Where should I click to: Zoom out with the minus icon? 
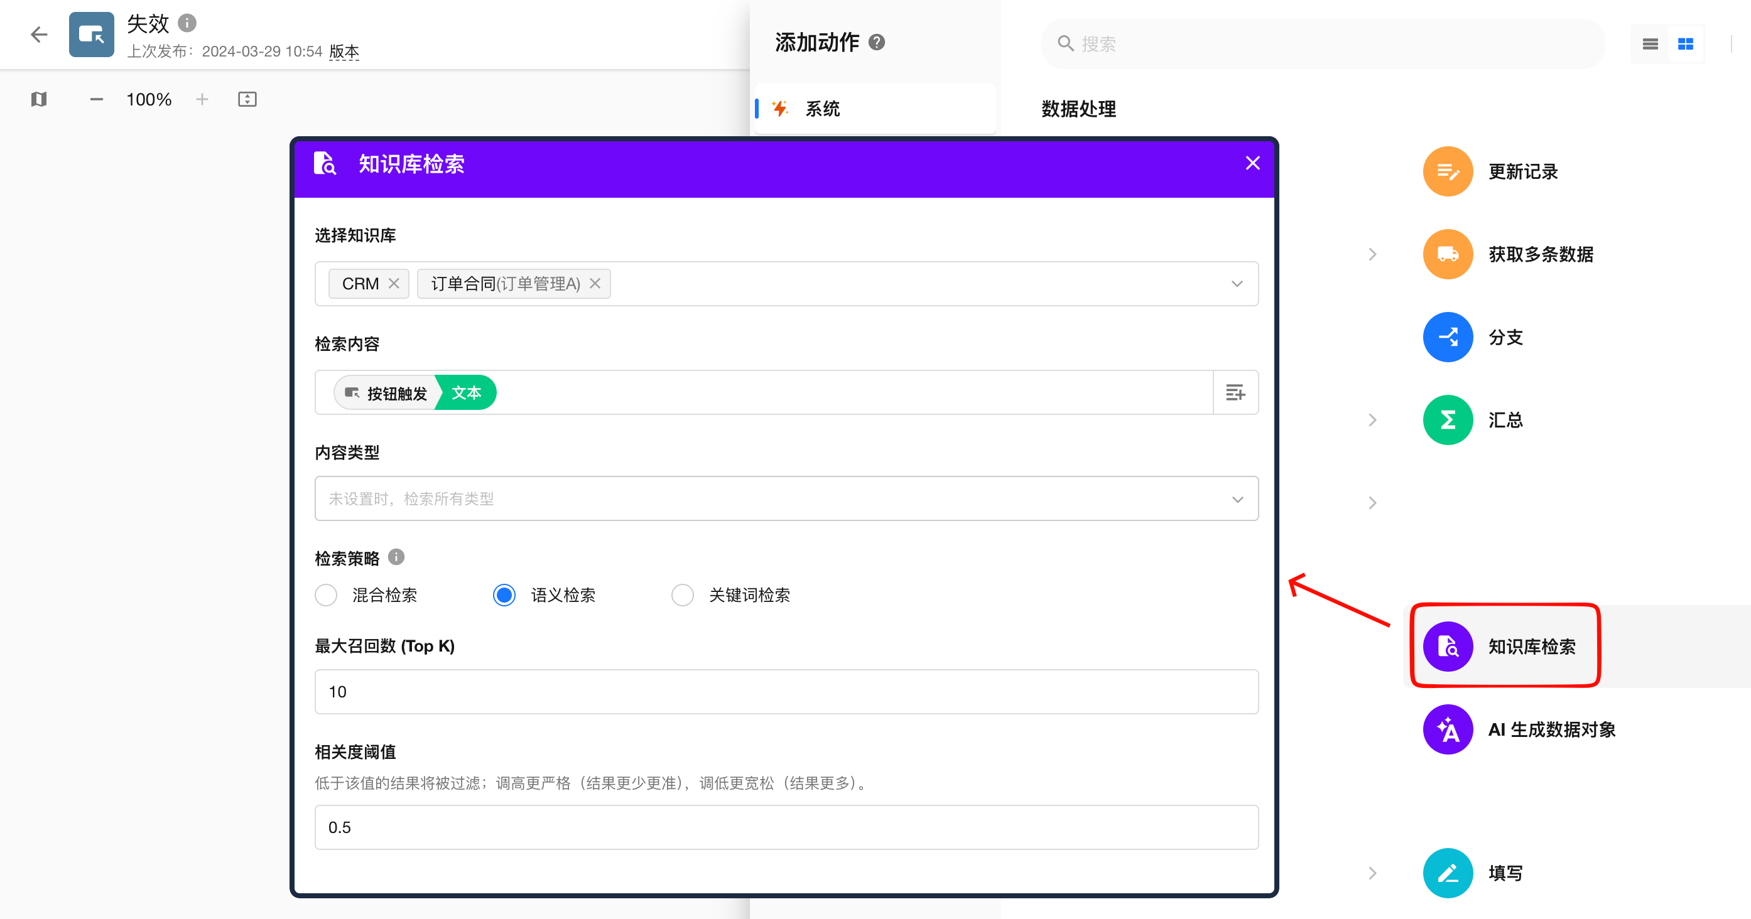click(97, 99)
